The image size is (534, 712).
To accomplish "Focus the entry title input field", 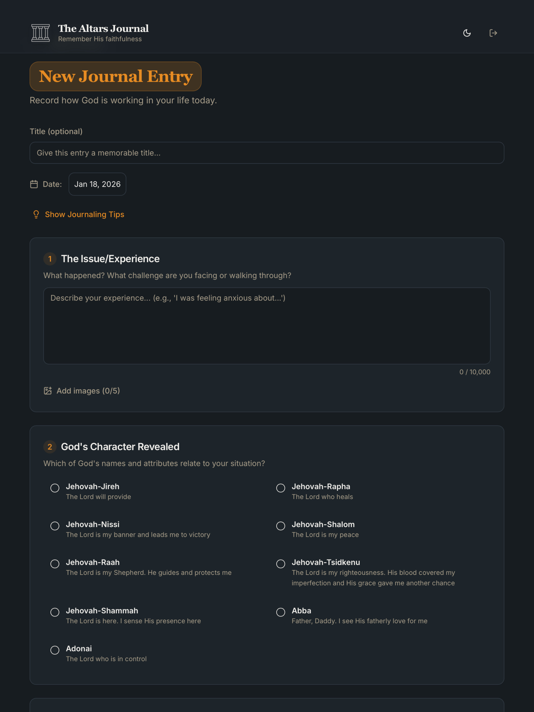I will pyautogui.click(x=267, y=153).
